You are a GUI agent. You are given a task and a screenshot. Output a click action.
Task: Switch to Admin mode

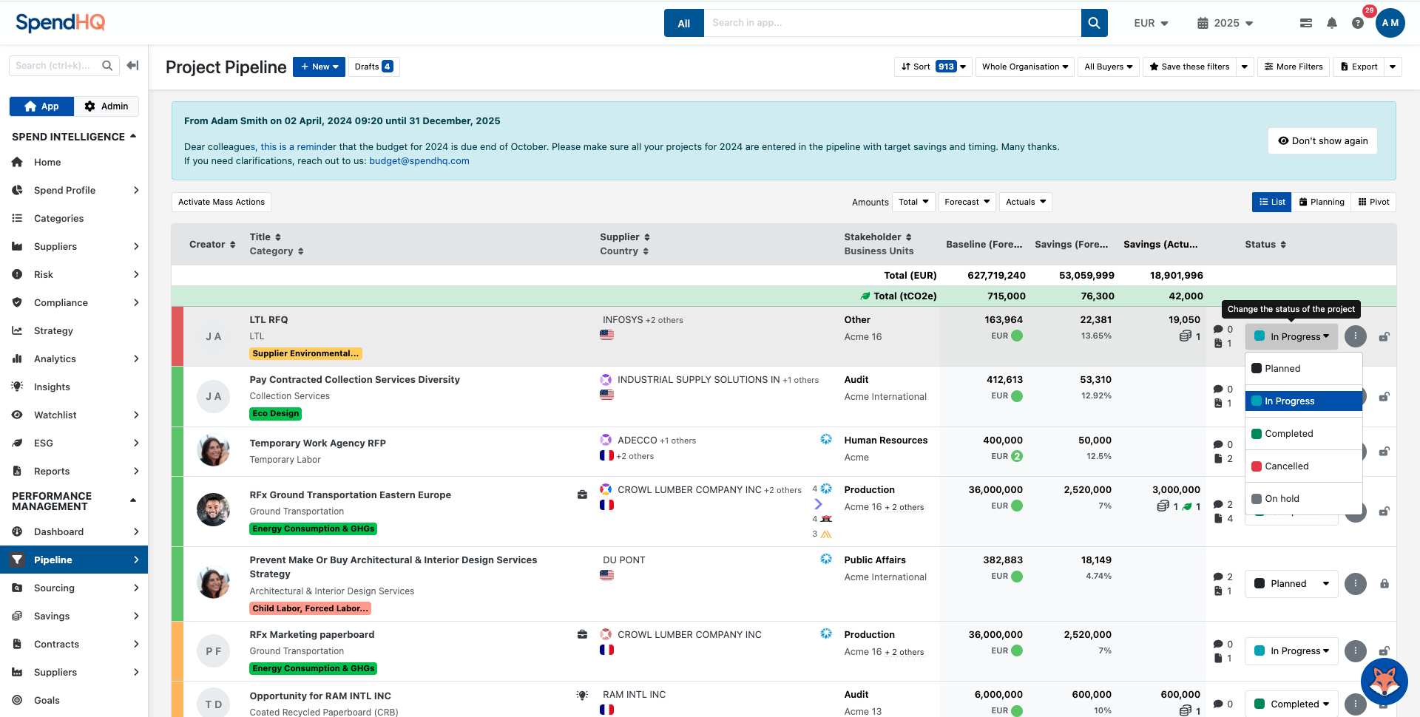click(106, 106)
